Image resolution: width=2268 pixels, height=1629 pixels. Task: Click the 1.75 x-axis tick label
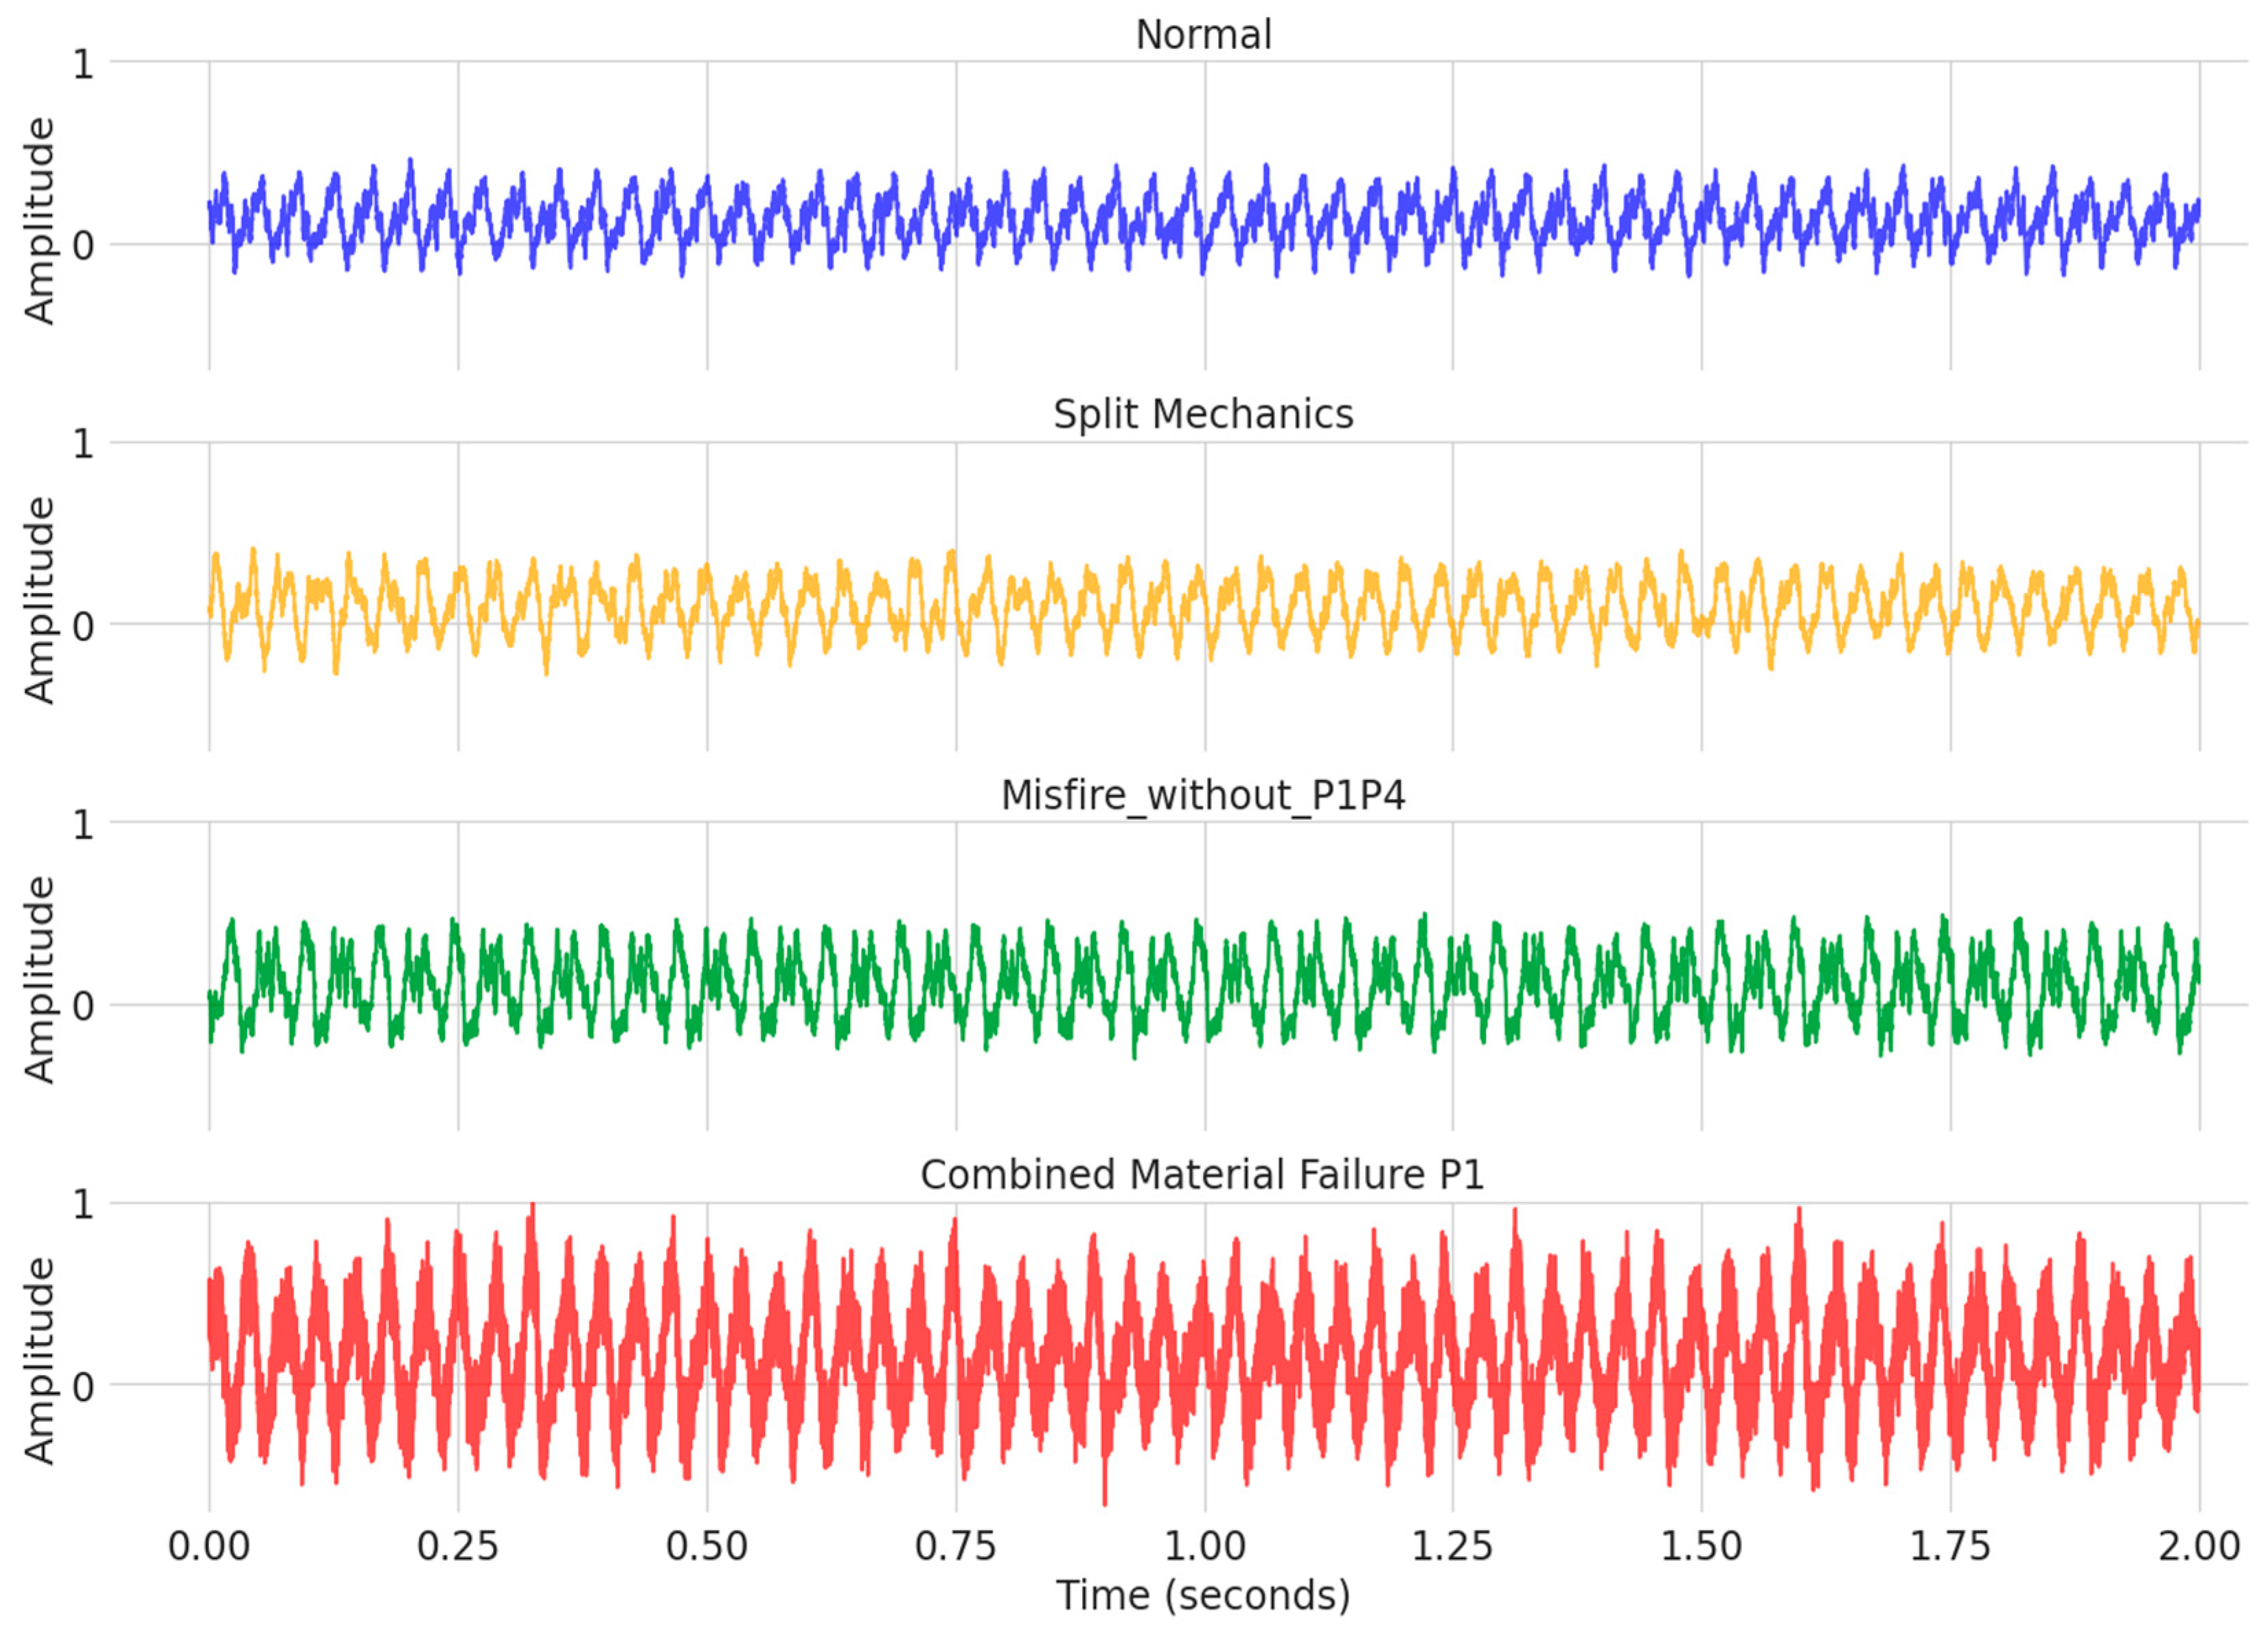click(x=1950, y=1546)
